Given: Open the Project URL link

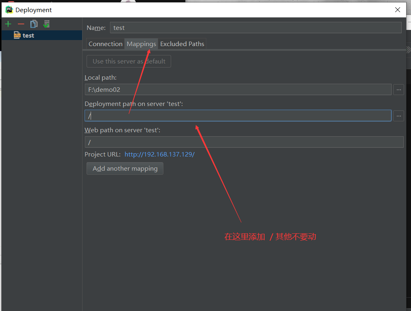Looking at the screenshot, I should (159, 154).
